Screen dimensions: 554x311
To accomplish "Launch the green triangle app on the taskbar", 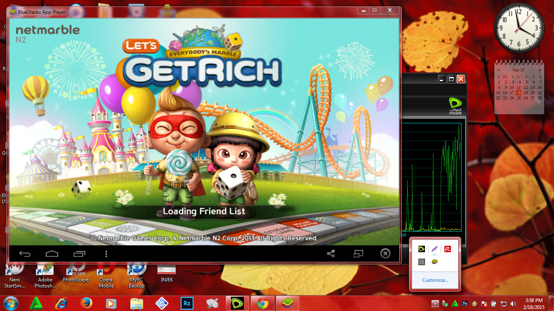I will click(x=37, y=303).
